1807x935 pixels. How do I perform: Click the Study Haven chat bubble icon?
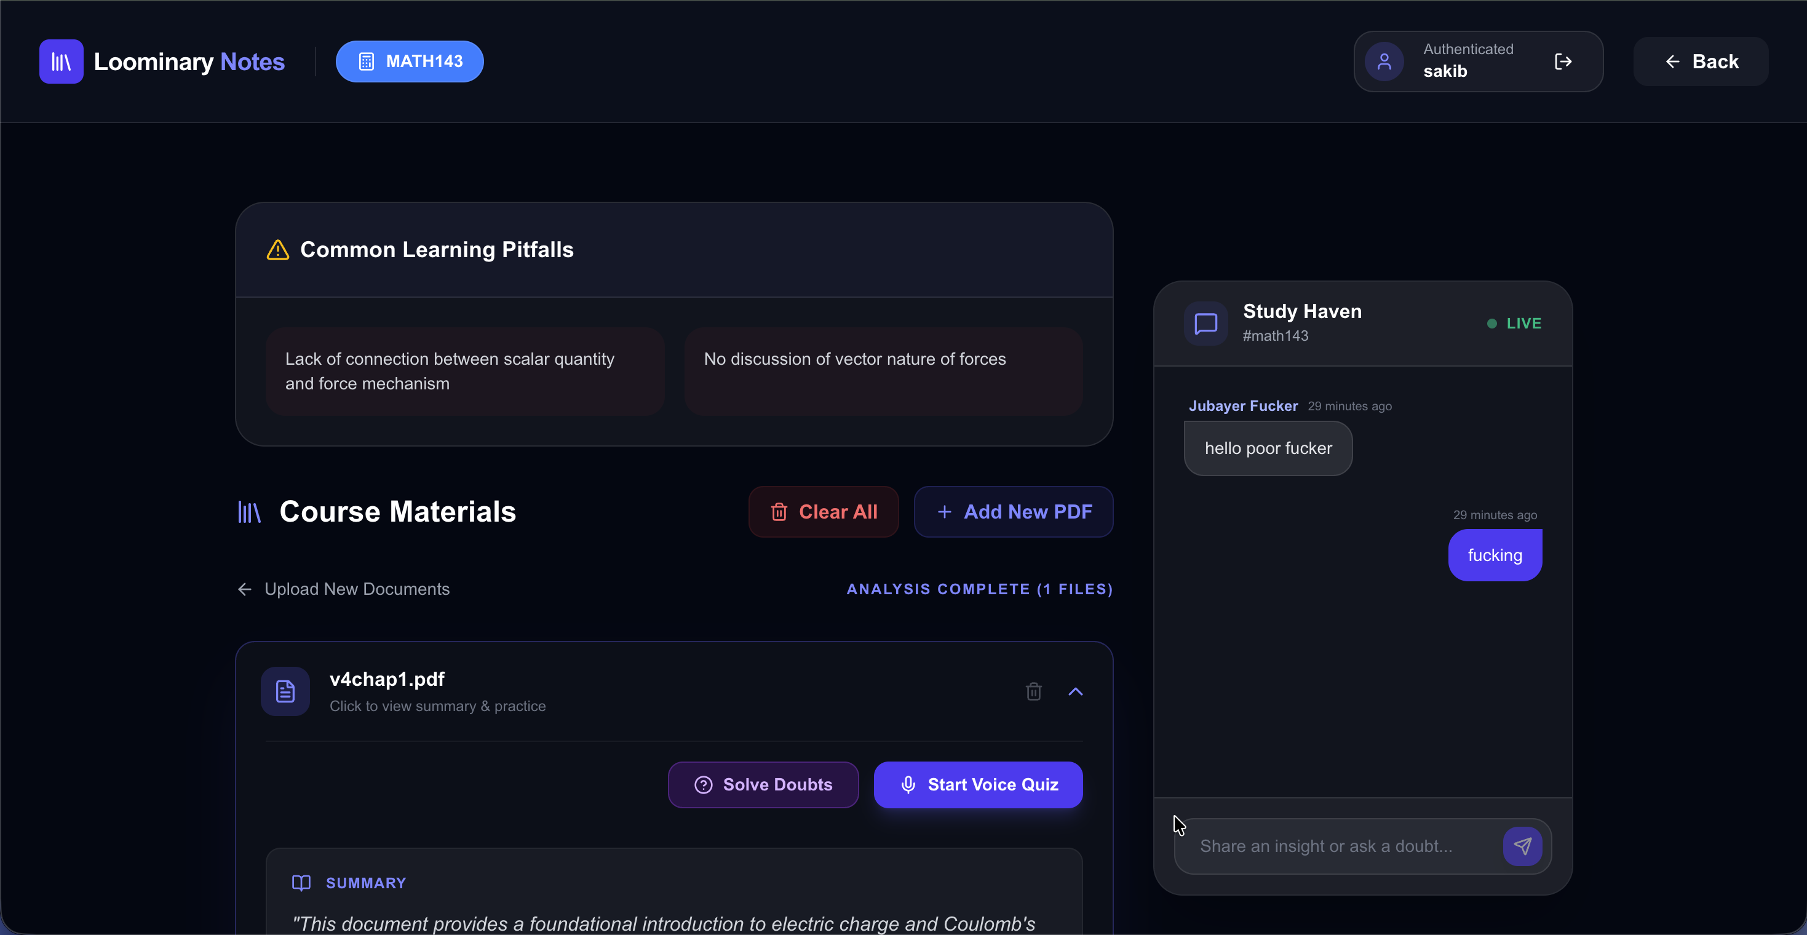1206,324
